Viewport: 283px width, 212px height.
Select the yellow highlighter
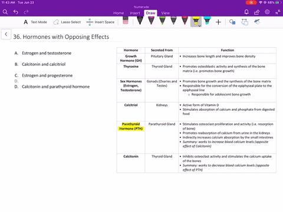[195, 21]
